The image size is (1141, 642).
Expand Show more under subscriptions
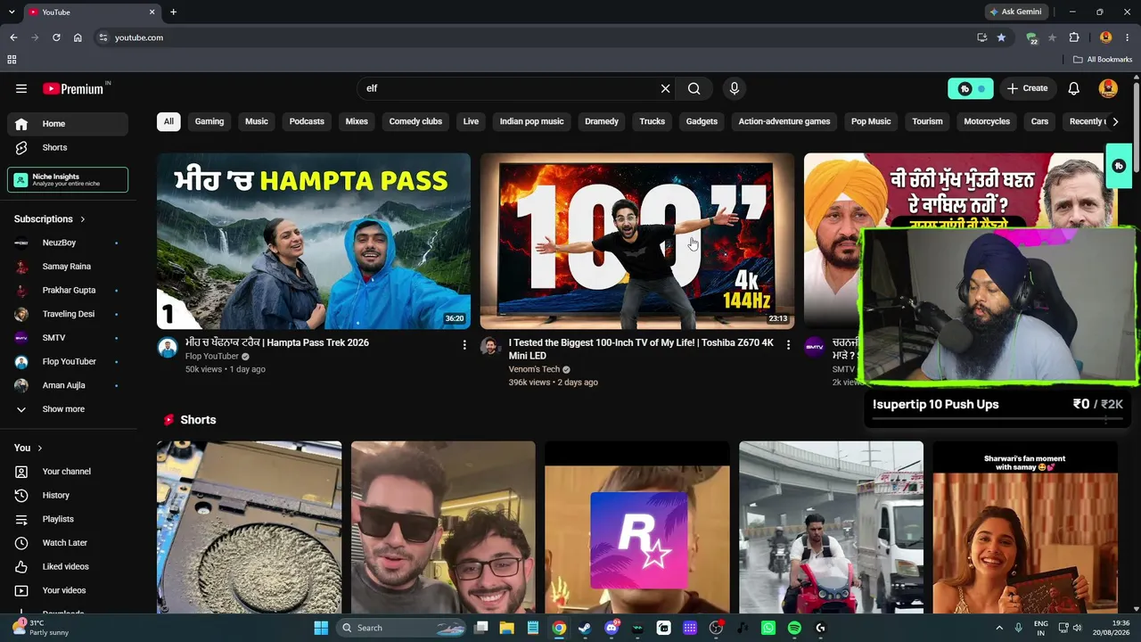(x=64, y=409)
